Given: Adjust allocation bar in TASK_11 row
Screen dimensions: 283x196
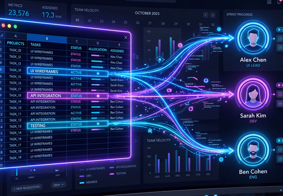Looking at the screenshot, I should [97, 112].
